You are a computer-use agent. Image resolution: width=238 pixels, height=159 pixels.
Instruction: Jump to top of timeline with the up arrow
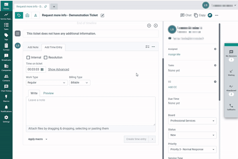[x=149, y=26]
